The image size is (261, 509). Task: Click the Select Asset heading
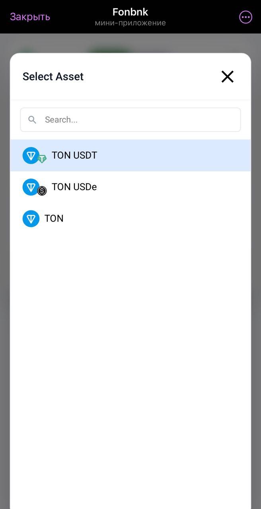53,76
